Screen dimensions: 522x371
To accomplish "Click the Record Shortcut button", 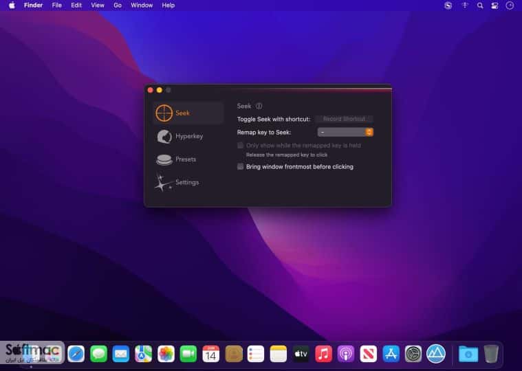I will [344, 119].
